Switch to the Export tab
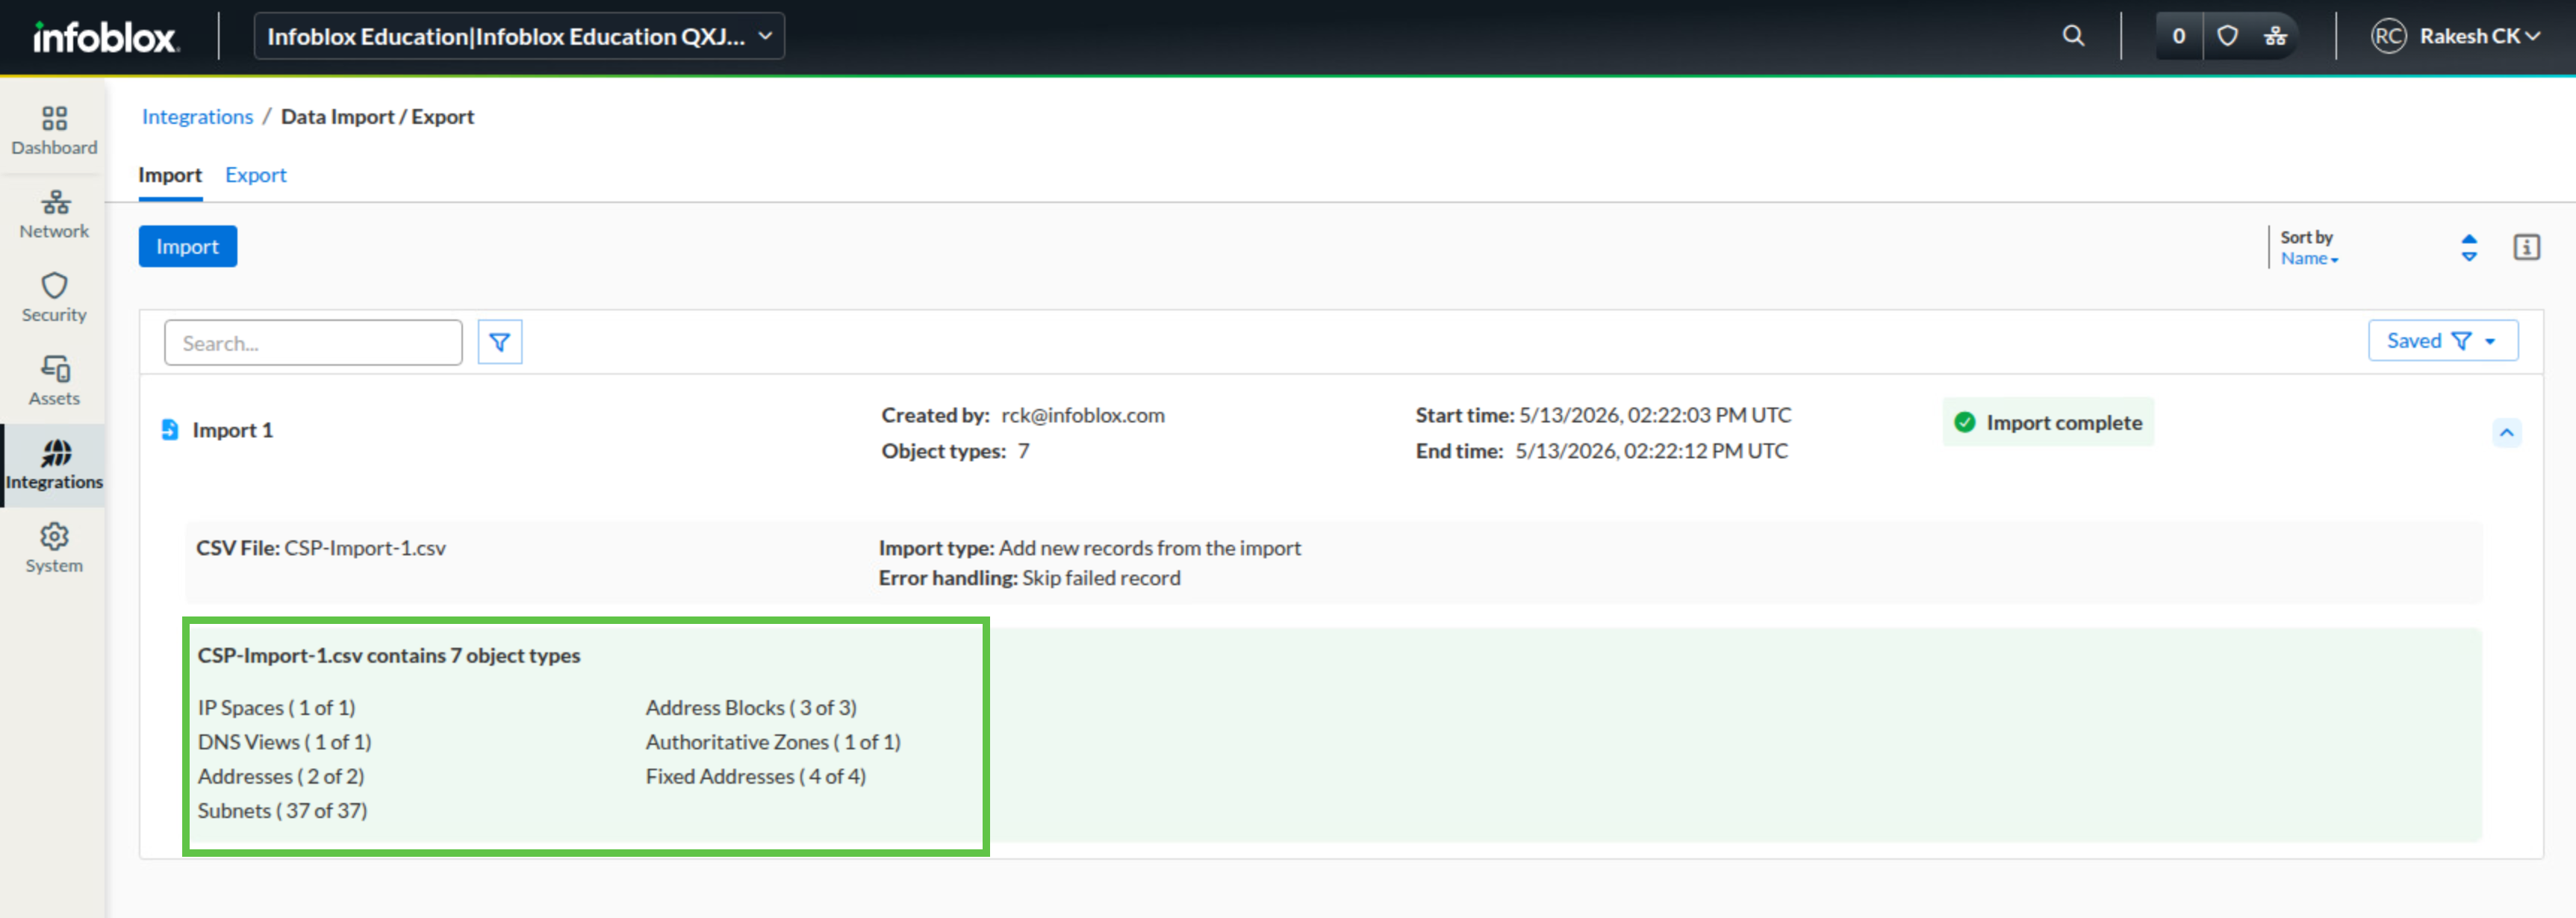The width and height of the screenshot is (2576, 918). pyautogui.click(x=256, y=175)
